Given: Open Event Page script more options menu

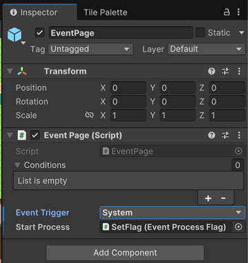Looking at the screenshot, I should pos(239,136).
